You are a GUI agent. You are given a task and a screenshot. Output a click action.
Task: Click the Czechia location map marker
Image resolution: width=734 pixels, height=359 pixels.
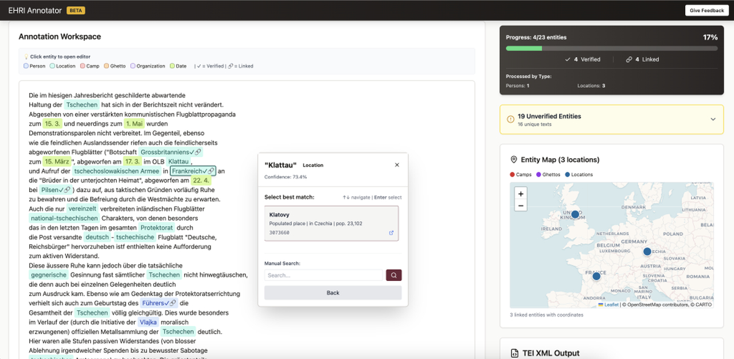point(647,251)
